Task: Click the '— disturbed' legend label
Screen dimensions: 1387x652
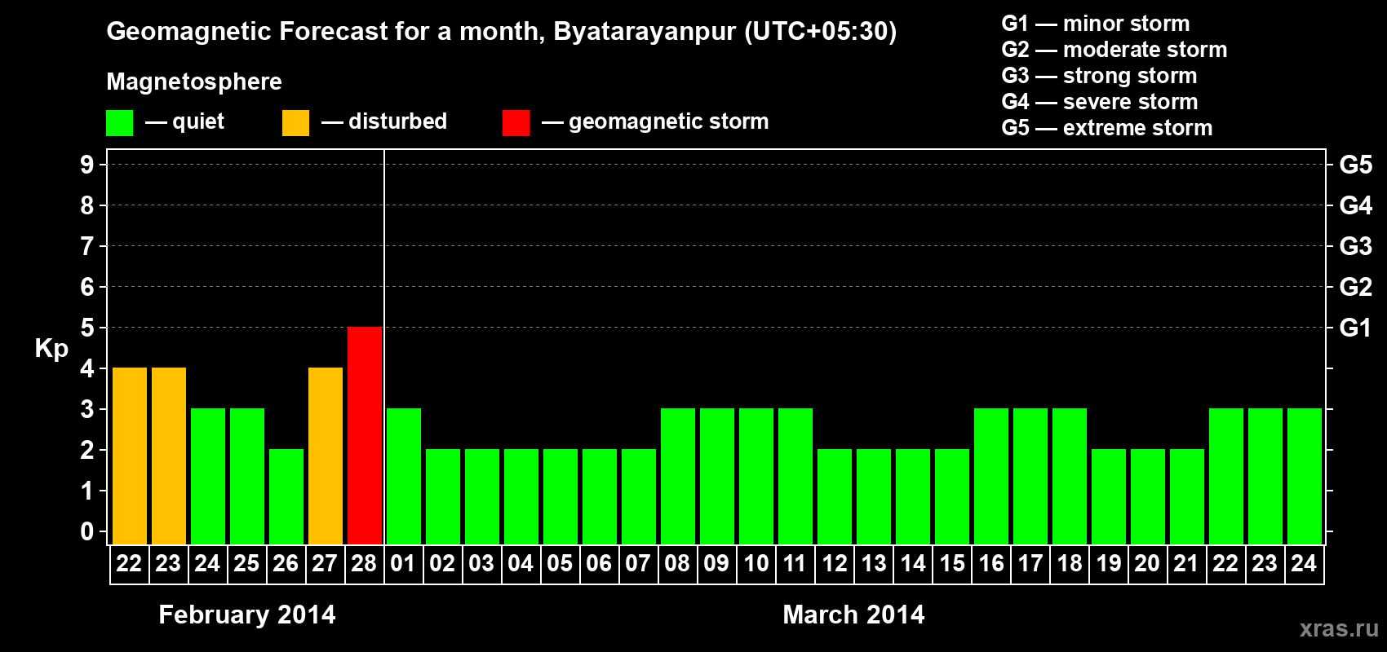Action: pos(384,121)
